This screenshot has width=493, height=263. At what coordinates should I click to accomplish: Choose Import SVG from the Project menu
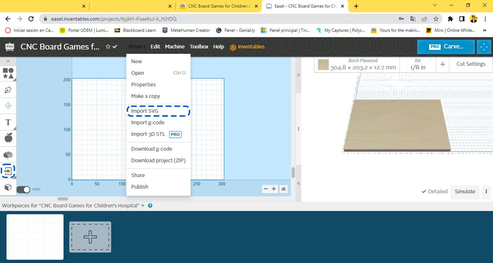(x=145, y=111)
